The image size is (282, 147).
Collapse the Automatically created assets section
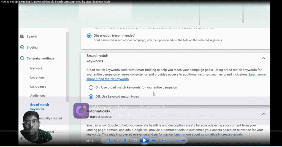point(264,114)
